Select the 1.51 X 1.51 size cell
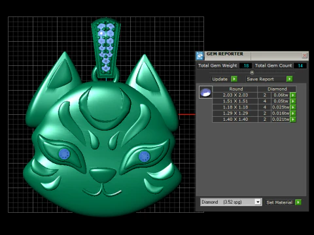 [x=235, y=101]
